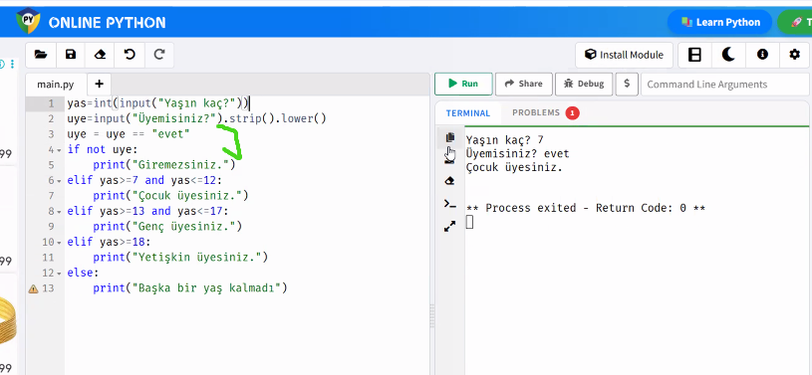
Task: Open a file with the folder icon
Action: click(x=41, y=55)
